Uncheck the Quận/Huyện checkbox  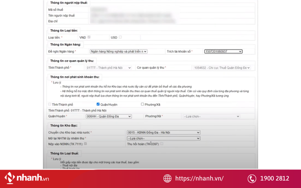coord(98,104)
